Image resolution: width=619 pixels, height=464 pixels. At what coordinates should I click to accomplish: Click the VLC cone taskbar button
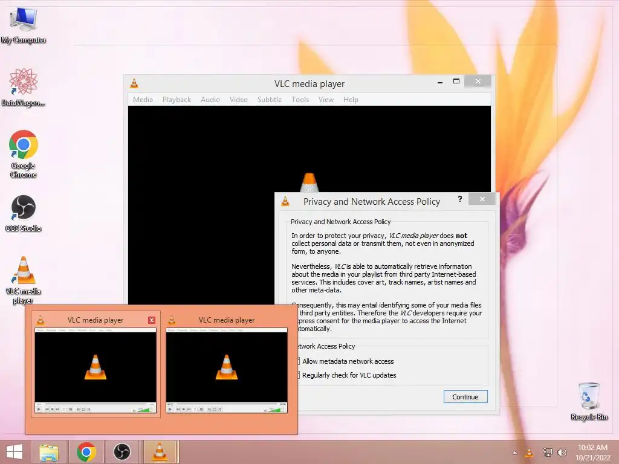pyautogui.click(x=160, y=452)
